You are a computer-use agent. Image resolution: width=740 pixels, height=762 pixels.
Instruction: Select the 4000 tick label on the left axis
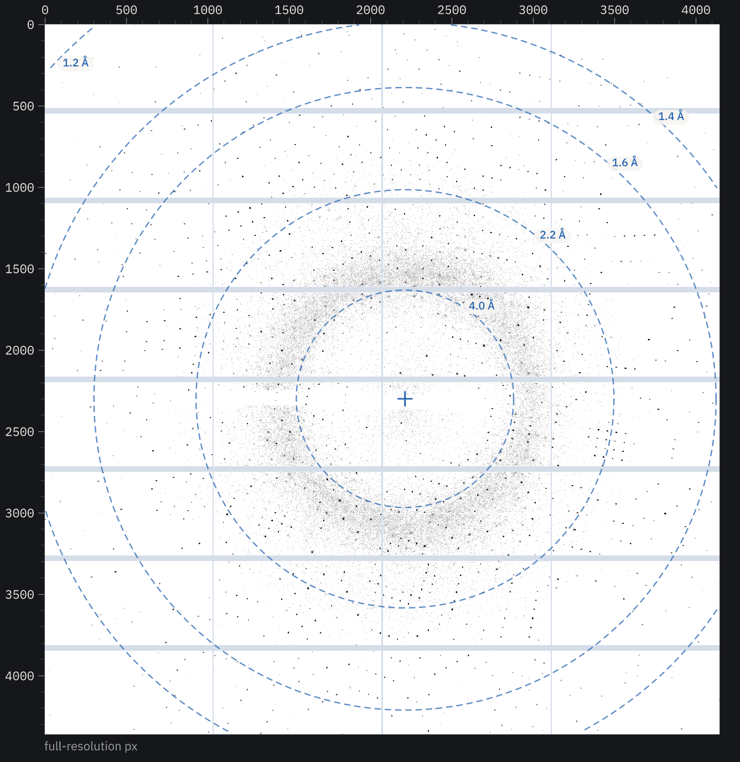(x=20, y=676)
